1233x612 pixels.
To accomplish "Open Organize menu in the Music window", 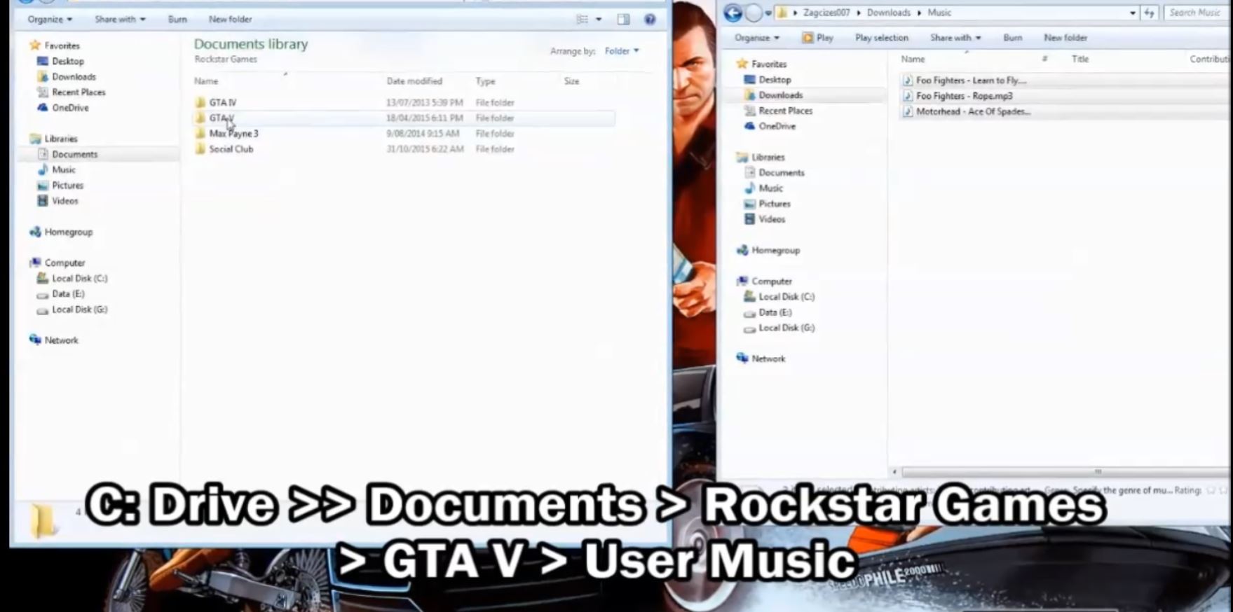I will click(757, 37).
